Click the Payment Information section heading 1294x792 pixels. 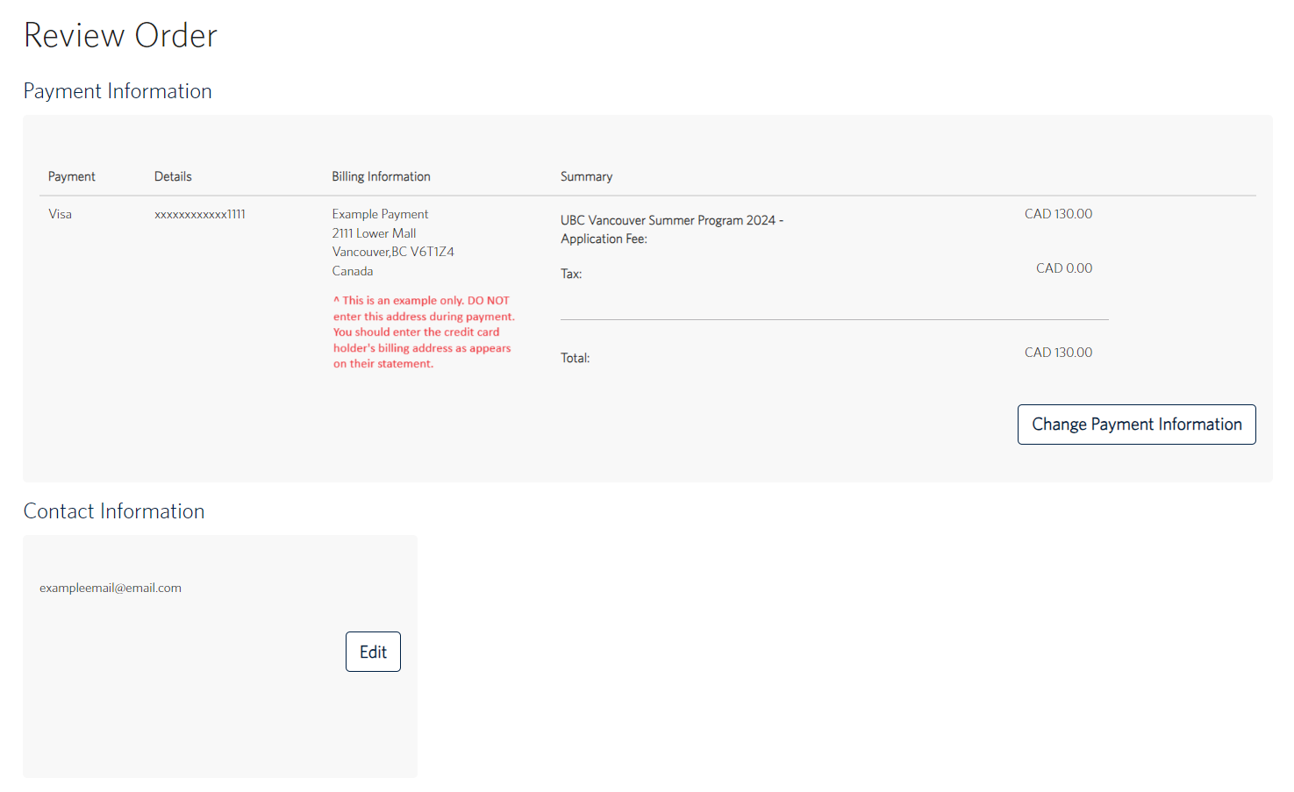tap(118, 91)
